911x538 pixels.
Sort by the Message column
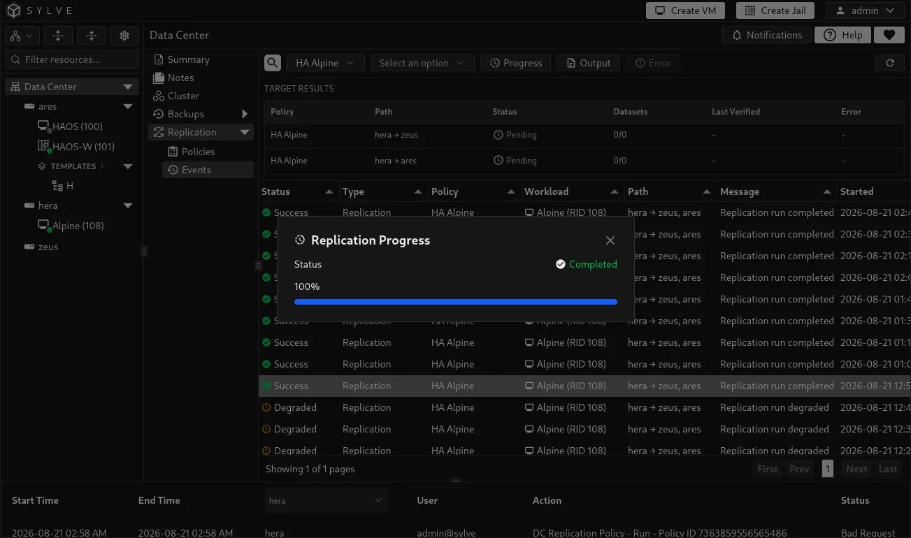[x=775, y=191]
